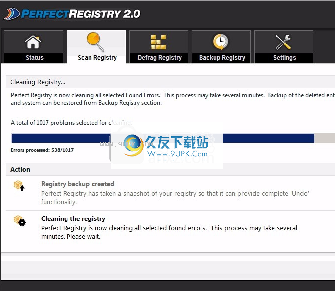The width and height of the screenshot is (335, 291).
Task: Click the cleaning progress bar
Action: pyautogui.click(x=173, y=138)
